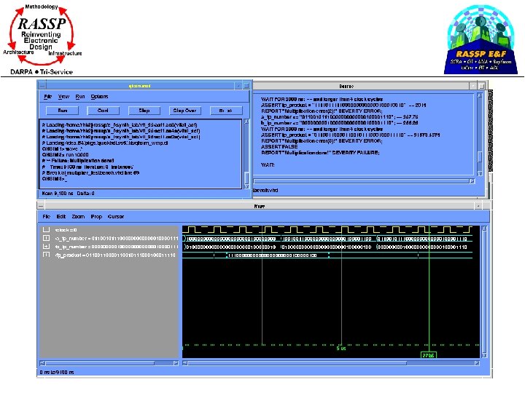Click command window maximize button

[246, 86]
